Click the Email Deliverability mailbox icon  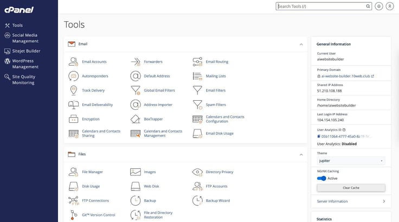[73, 105]
